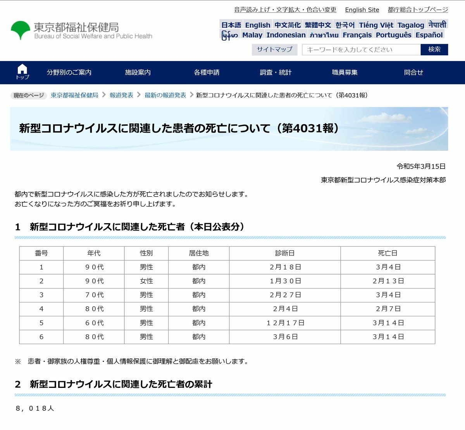Focus the keyword search input field
465x430 pixels.
coord(361,49)
